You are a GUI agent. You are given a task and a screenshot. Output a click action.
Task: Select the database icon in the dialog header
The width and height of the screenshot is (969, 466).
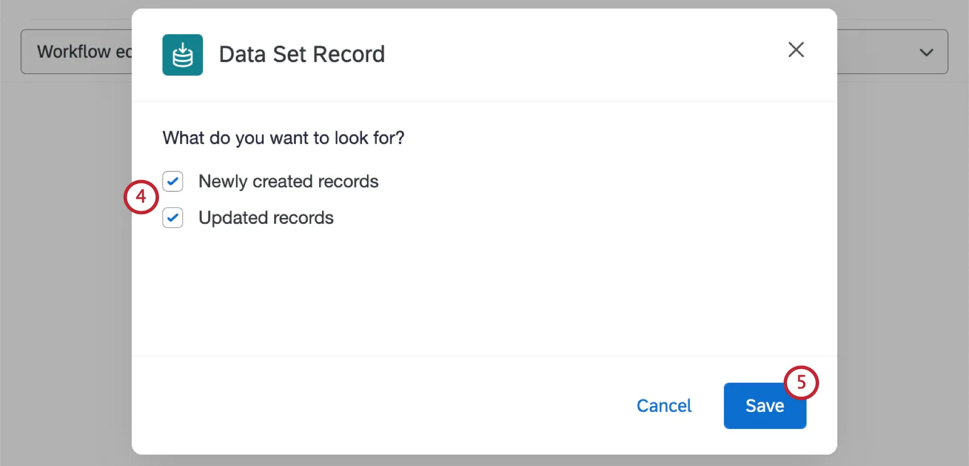(182, 54)
